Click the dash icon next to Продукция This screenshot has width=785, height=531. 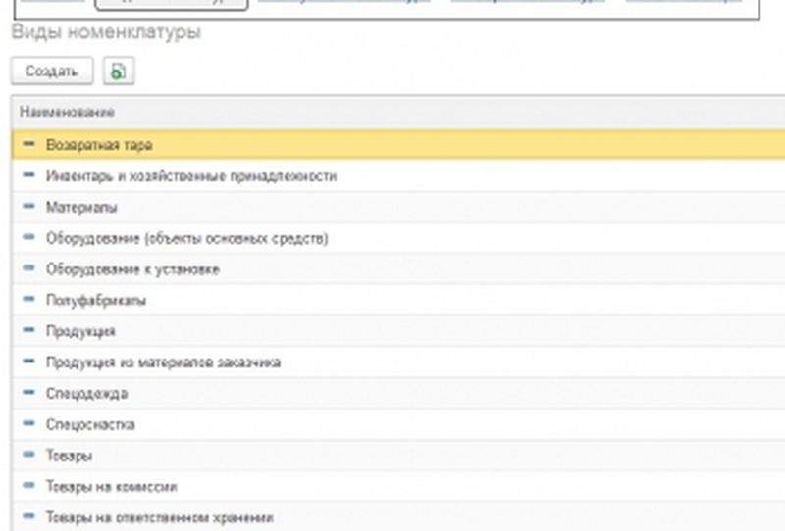[x=28, y=331]
